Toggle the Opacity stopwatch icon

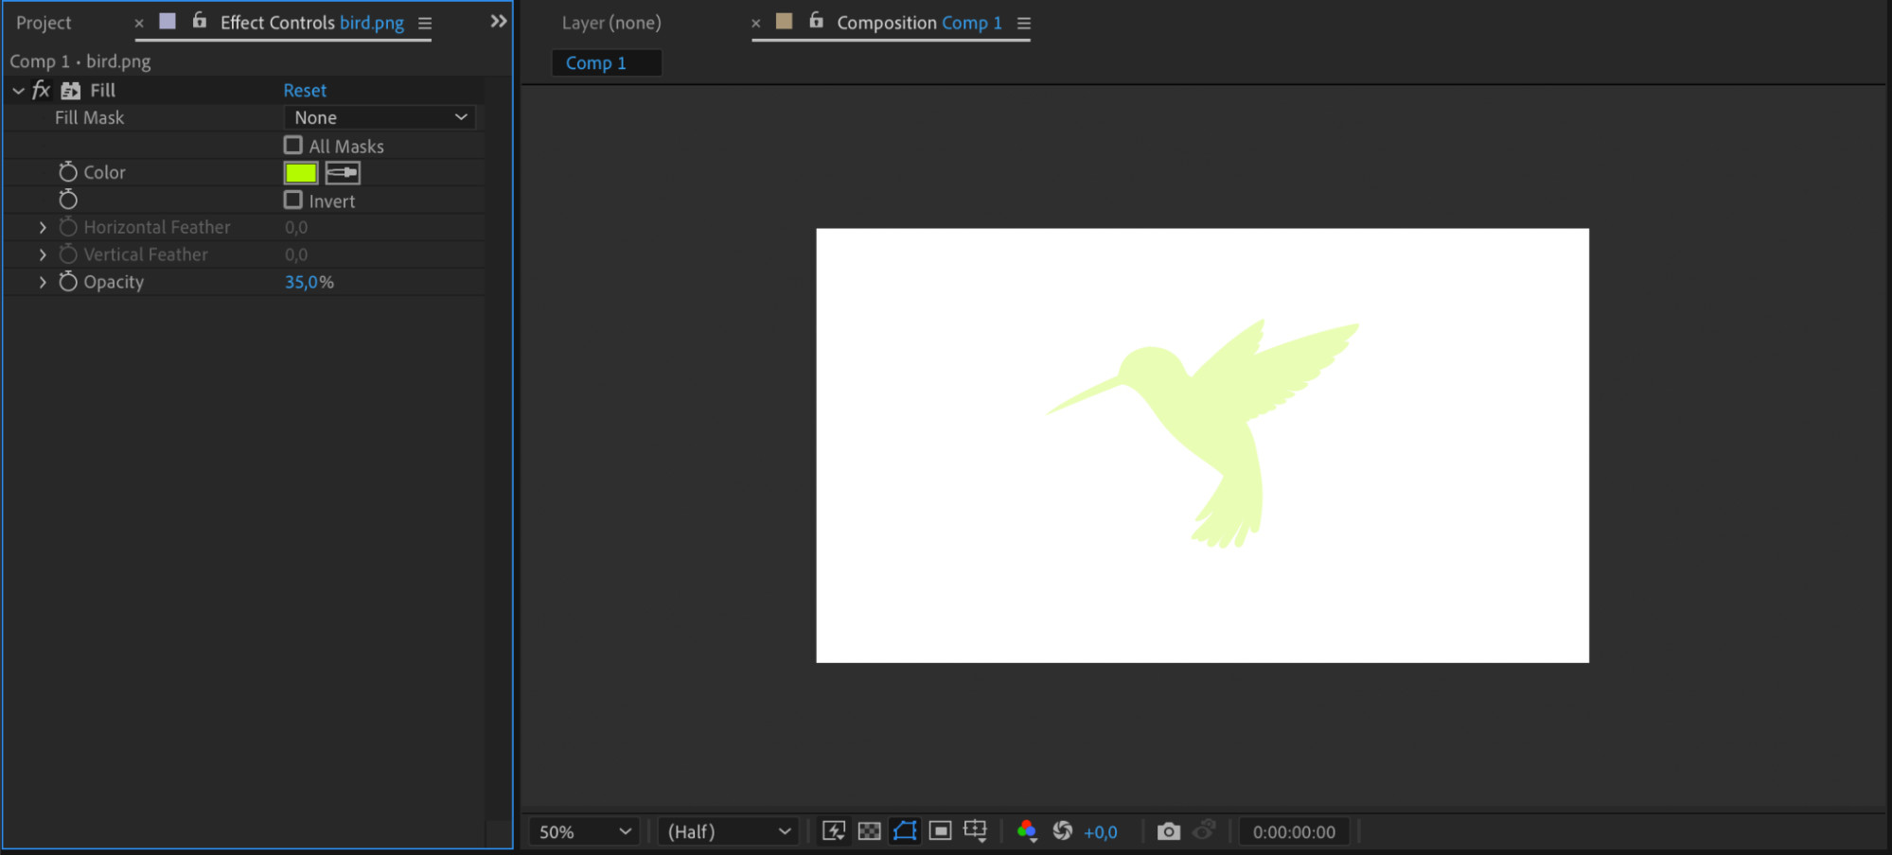point(68,282)
